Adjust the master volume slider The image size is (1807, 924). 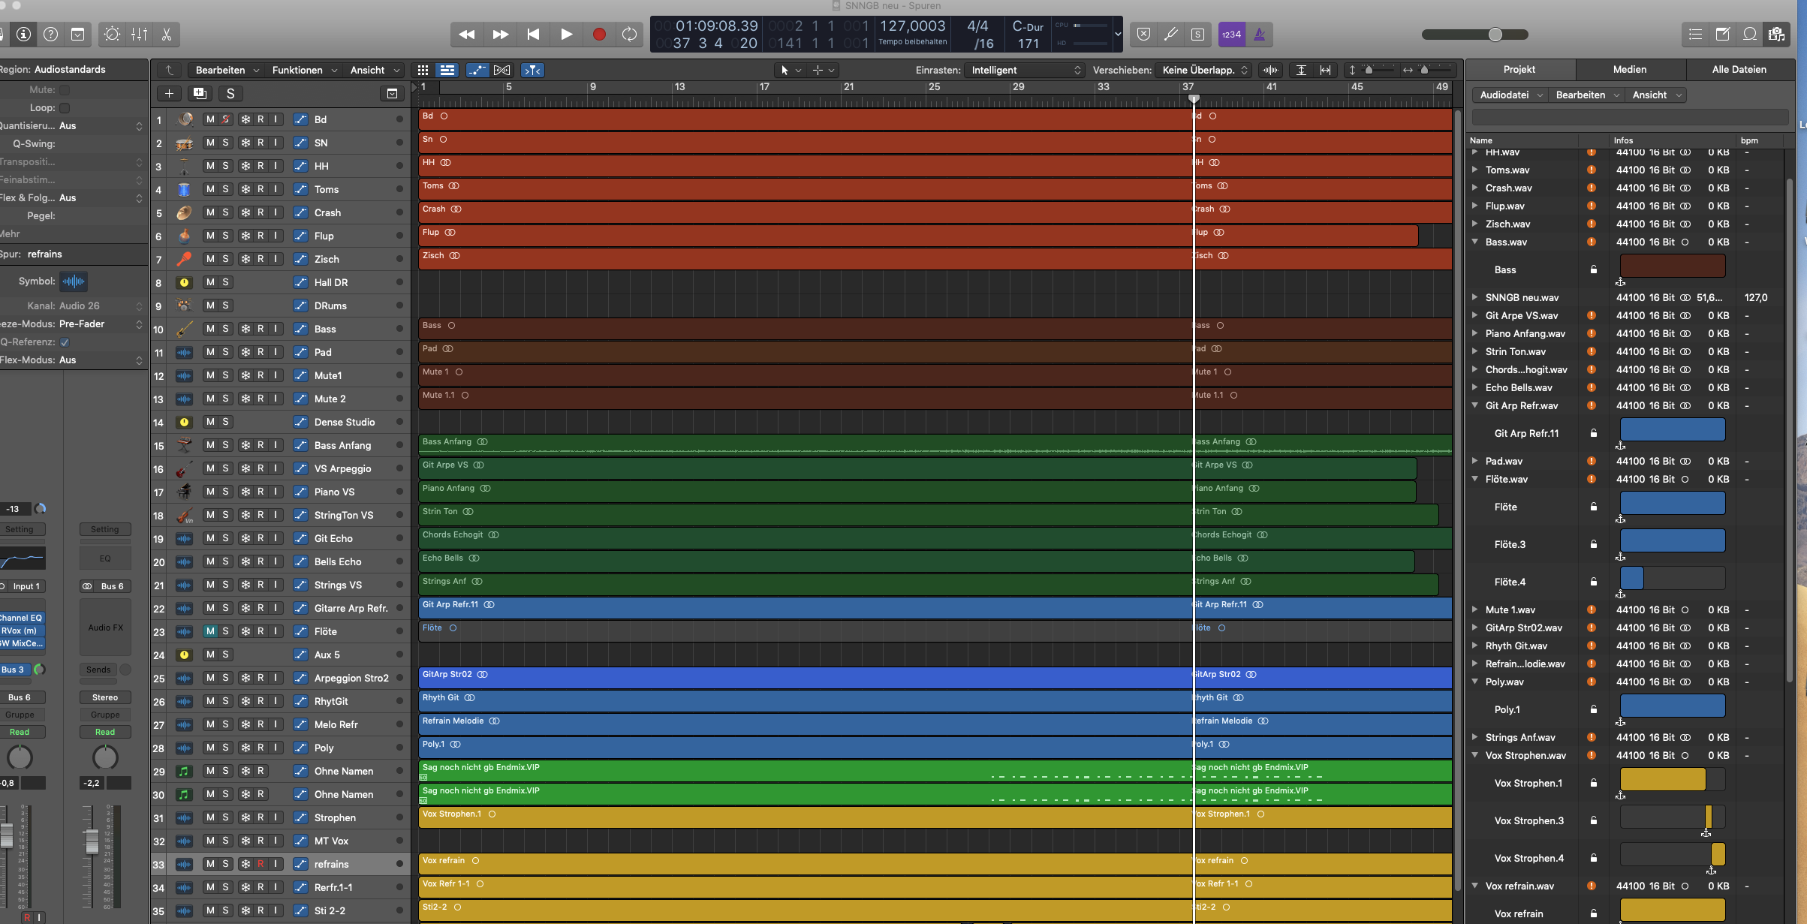(x=1495, y=35)
